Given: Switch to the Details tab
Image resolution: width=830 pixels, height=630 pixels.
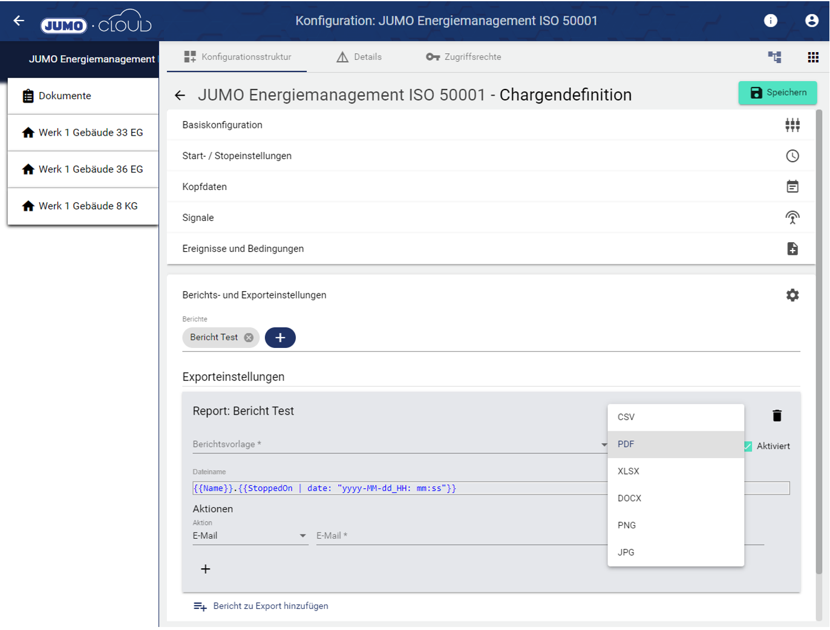Looking at the screenshot, I should coord(359,57).
